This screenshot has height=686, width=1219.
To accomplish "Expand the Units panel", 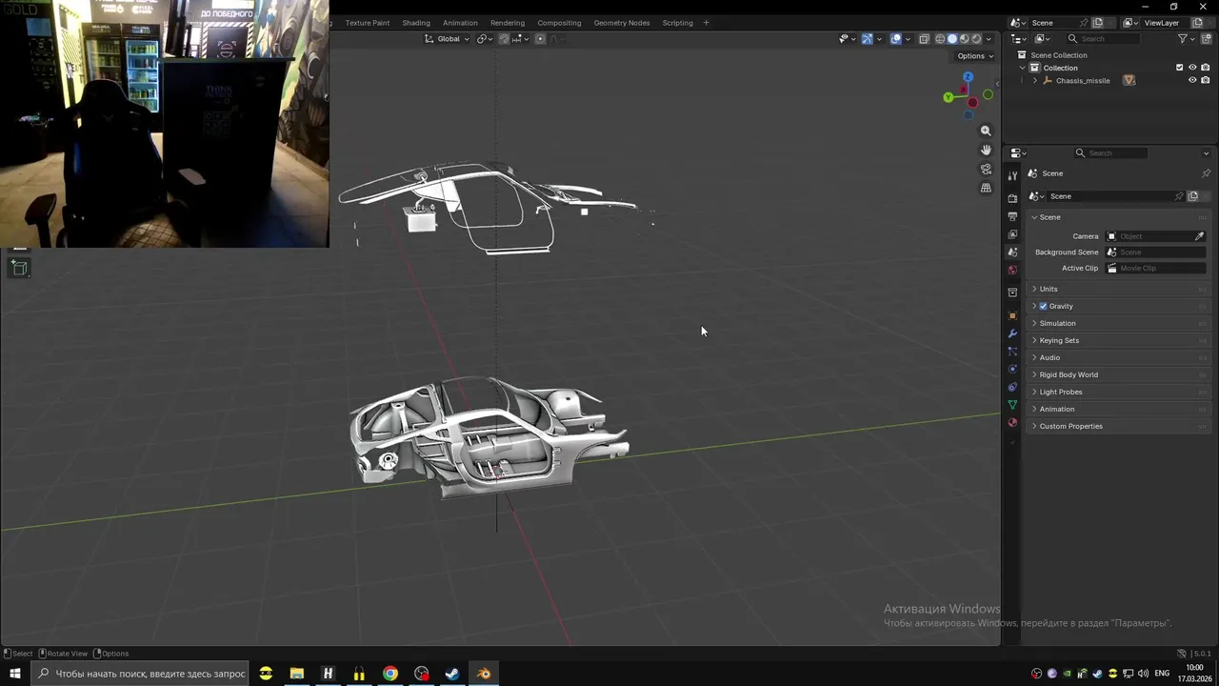I will 1119,289.
